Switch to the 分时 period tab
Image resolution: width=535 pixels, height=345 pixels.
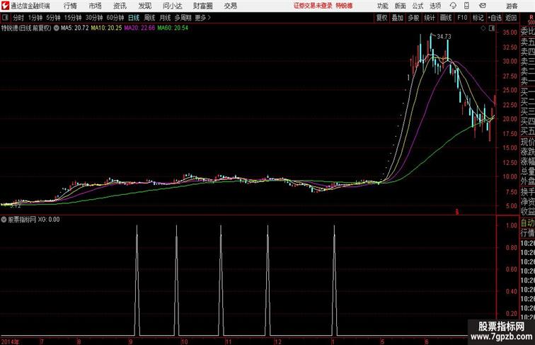(18, 18)
